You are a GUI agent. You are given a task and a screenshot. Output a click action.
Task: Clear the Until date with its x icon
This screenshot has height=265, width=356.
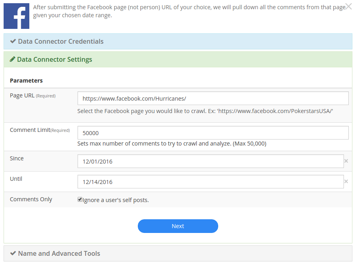click(346, 182)
